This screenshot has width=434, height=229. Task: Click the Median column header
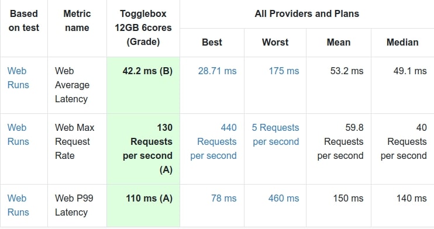tap(402, 42)
